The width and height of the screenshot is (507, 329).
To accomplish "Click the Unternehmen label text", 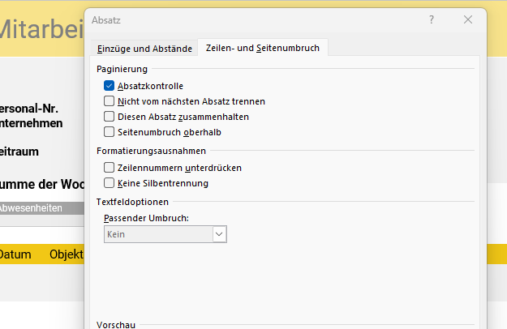I will click(x=32, y=124).
